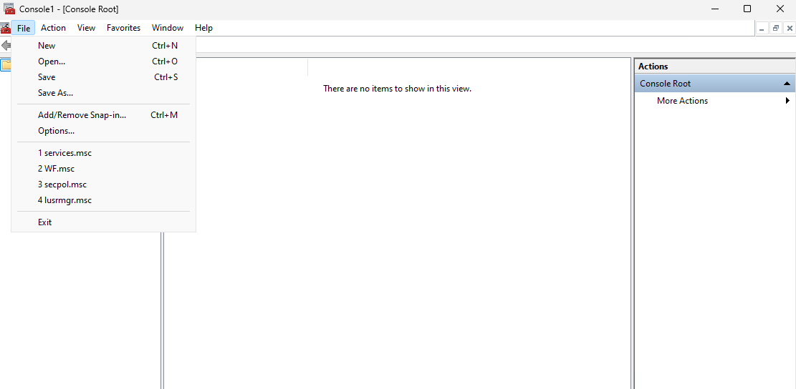Screen dimensions: 796x389
Task: Open the Action menu
Action: tap(53, 28)
